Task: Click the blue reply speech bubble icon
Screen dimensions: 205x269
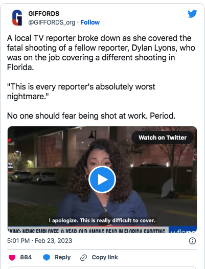Action: pyautogui.click(x=47, y=258)
